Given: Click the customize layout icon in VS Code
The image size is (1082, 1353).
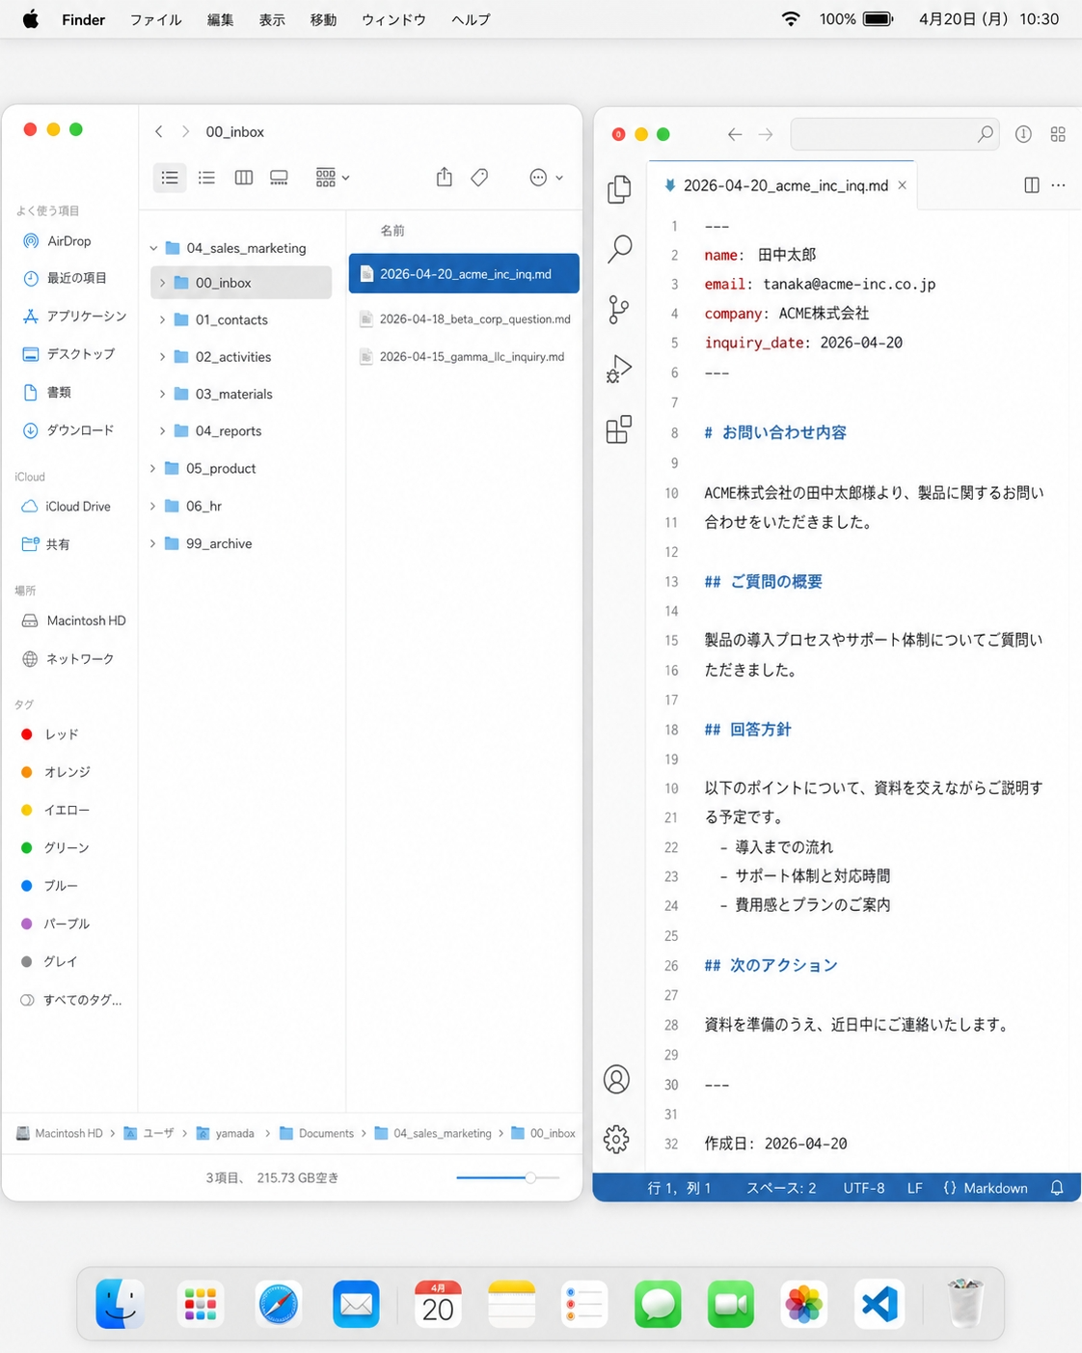Looking at the screenshot, I should click(1058, 134).
